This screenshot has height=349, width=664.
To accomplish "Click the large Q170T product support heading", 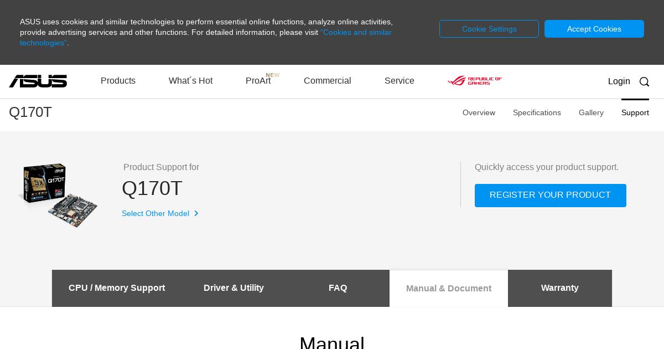I will [152, 188].
